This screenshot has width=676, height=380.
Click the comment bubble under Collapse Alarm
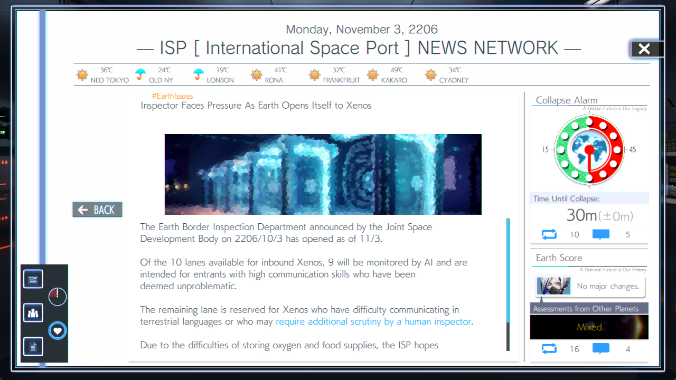(600, 234)
